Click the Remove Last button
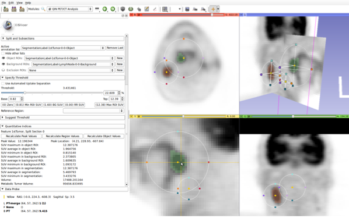The image size is (349, 221). 114,48
